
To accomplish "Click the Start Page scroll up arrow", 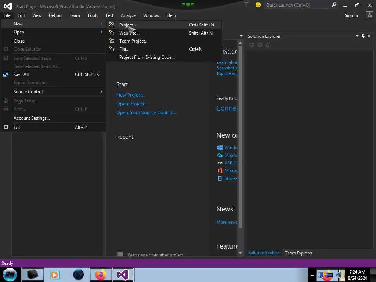I will click(x=240, y=43).
